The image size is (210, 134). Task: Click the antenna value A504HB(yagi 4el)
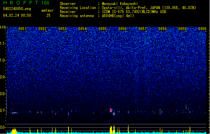click(x=118, y=16)
